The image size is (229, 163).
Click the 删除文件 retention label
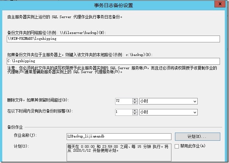pos(38,100)
